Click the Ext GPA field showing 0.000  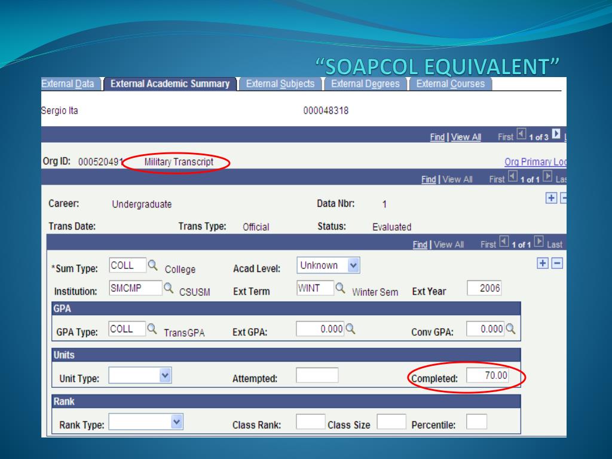(320, 329)
